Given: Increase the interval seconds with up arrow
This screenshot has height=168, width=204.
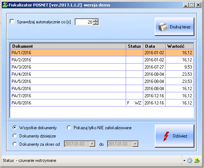Looking at the screenshot, I should click(96, 20).
